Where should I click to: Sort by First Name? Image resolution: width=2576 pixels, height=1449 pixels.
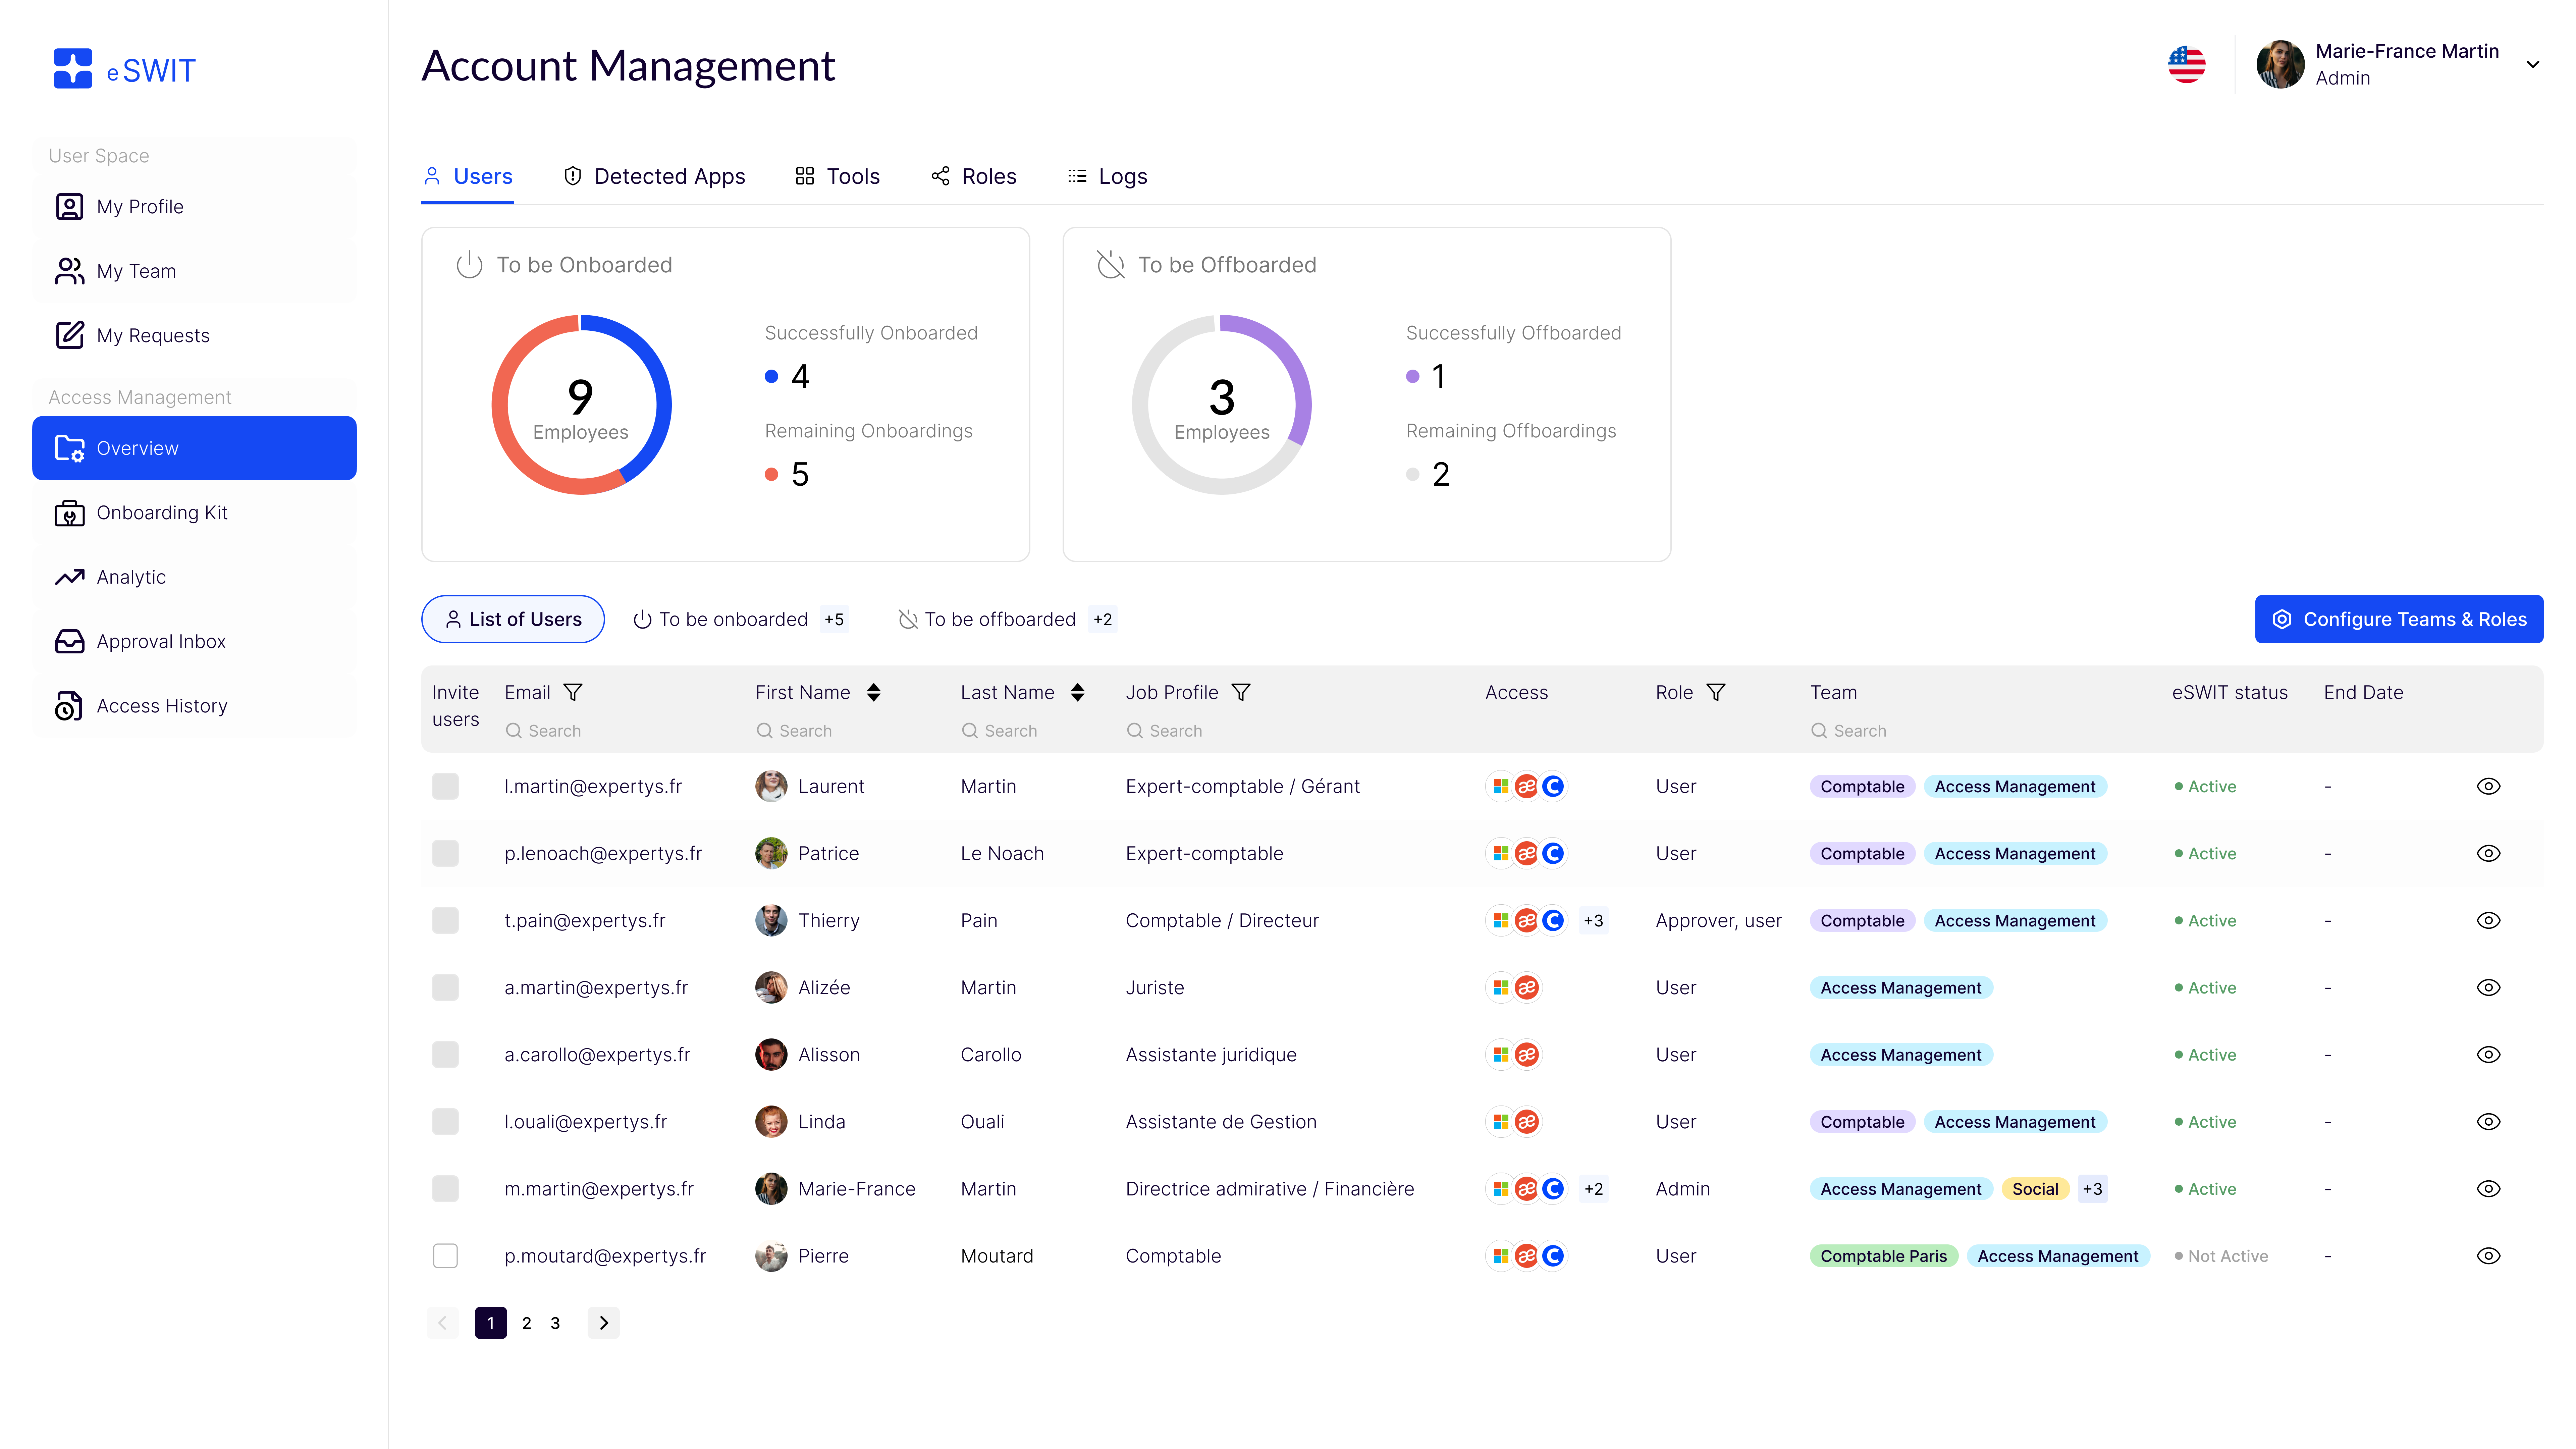click(x=874, y=692)
